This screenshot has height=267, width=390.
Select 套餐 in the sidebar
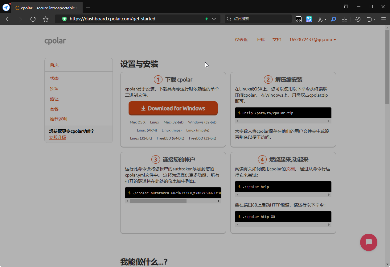(54, 109)
